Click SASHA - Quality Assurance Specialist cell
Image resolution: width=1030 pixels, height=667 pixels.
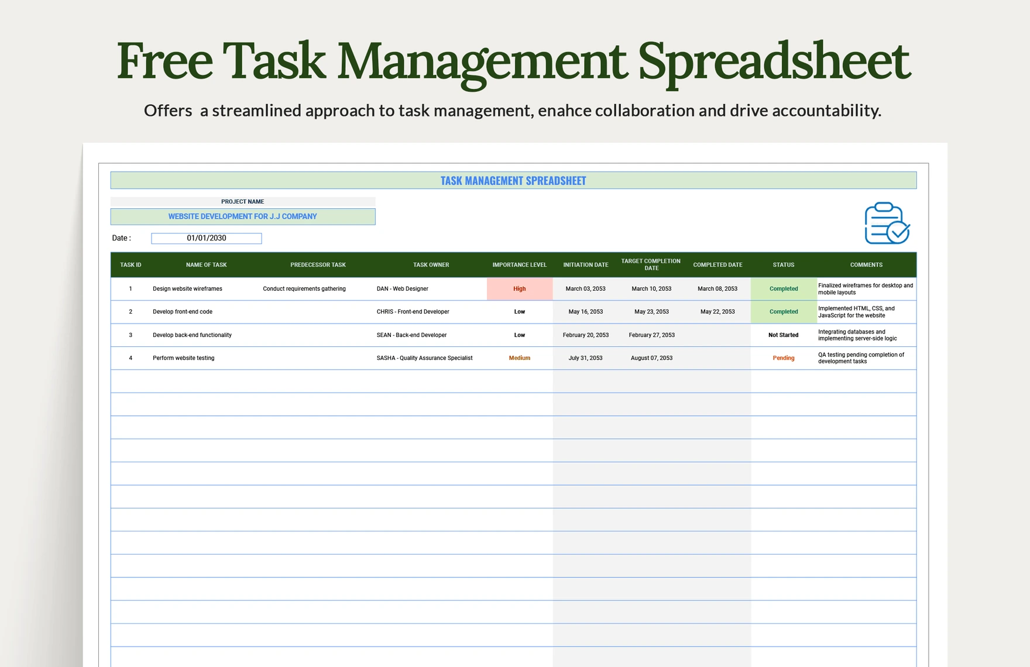pos(425,357)
